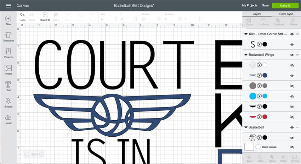
Task: Click the Rotate value stepper
Action: coord(159,19)
